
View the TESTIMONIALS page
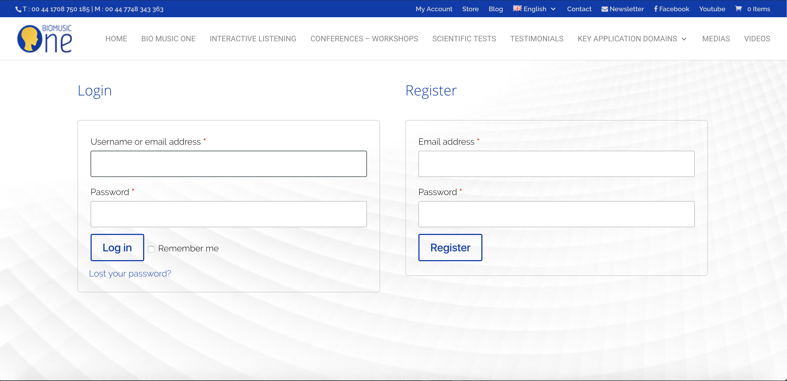pyautogui.click(x=537, y=39)
